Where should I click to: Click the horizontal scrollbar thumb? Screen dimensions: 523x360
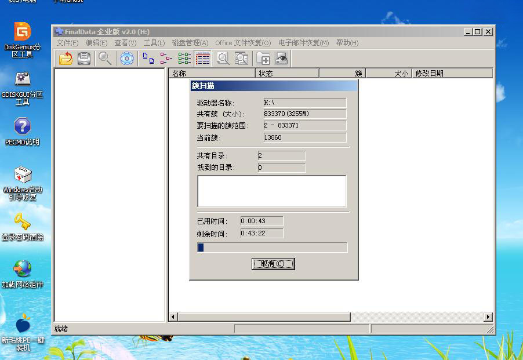point(264,317)
